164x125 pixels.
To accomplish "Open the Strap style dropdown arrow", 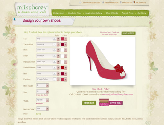I will click(x=58, y=56).
